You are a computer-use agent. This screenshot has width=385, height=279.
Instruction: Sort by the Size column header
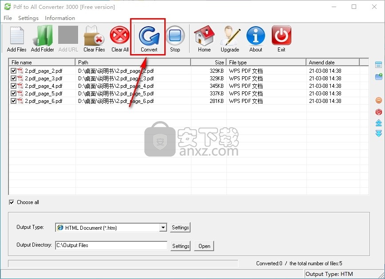click(x=208, y=62)
